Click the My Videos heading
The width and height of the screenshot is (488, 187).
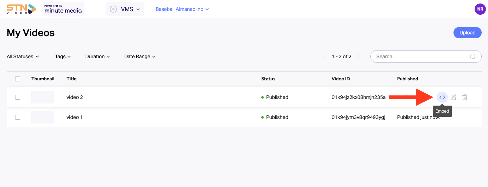(31, 33)
